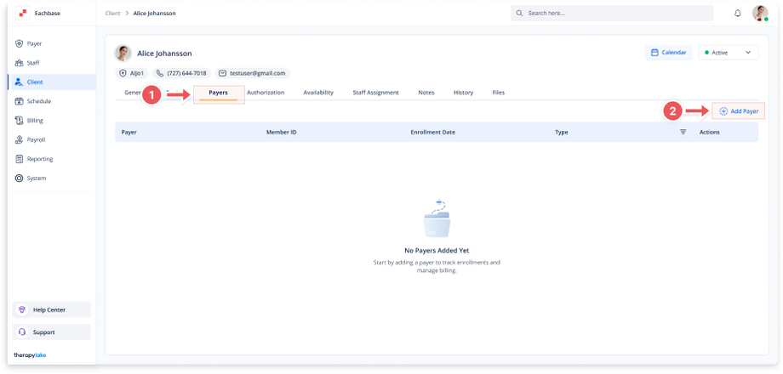Switch to the Authorization tab
Image resolution: width=783 pixels, height=374 pixels.
point(266,93)
